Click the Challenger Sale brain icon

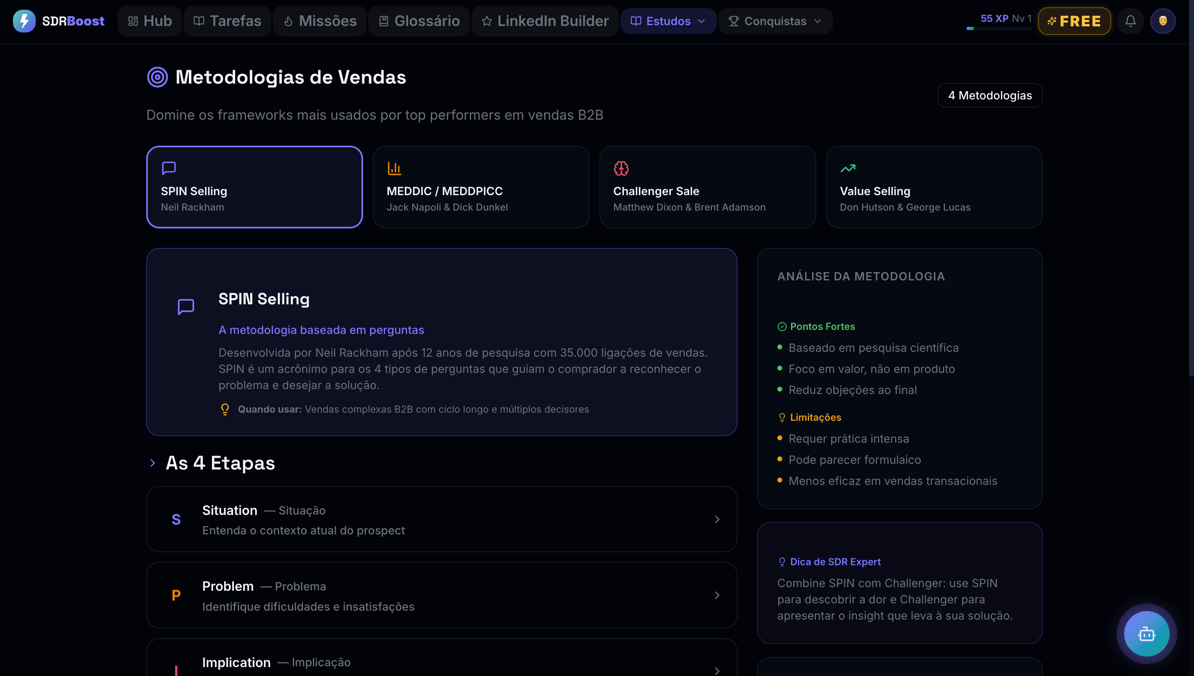621,168
